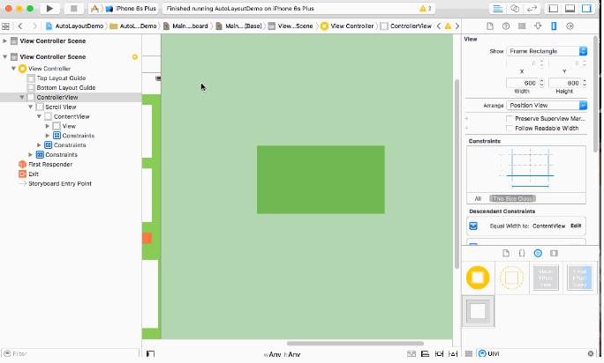Click the Stop button in toolbar
The width and height of the screenshot is (604, 363).
tap(73, 8)
